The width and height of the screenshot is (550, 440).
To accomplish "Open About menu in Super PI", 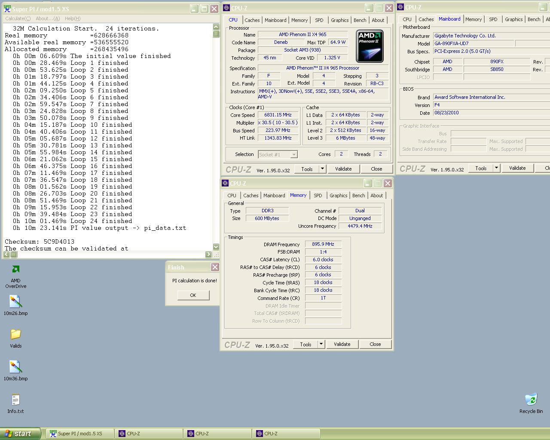I will coord(48,18).
